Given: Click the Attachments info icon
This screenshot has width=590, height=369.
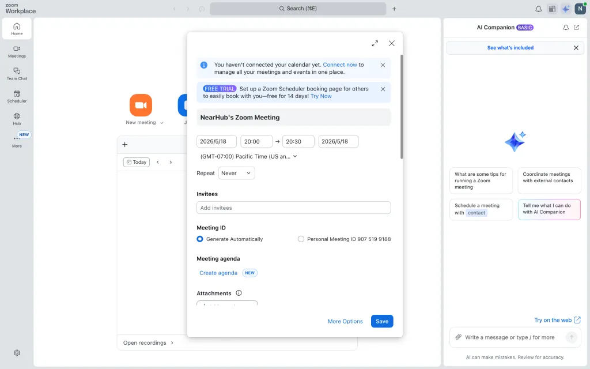Looking at the screenshot, I should click(239, 293).
